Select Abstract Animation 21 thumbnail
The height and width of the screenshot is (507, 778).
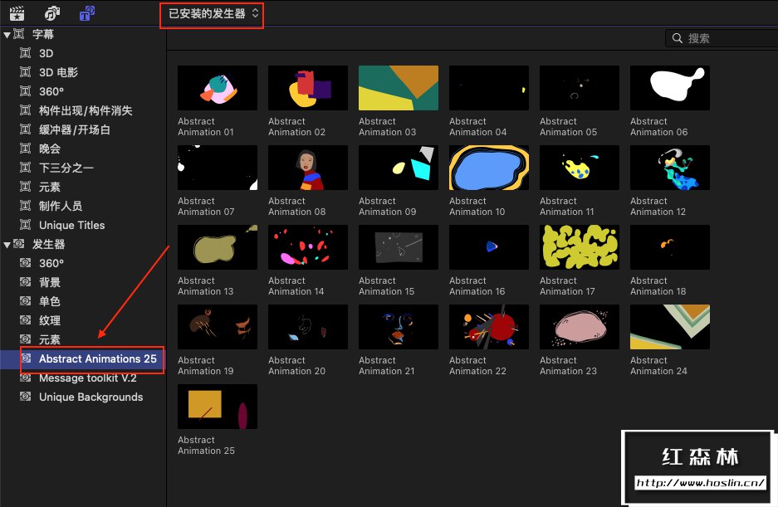pyautogui.click(x=399, y=327)
